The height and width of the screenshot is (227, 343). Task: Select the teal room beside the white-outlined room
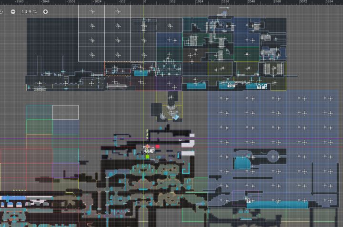[x=40, y=112]
